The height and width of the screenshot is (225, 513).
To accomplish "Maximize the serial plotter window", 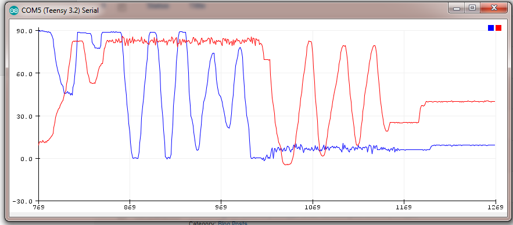I will click(x=472, y=8).
